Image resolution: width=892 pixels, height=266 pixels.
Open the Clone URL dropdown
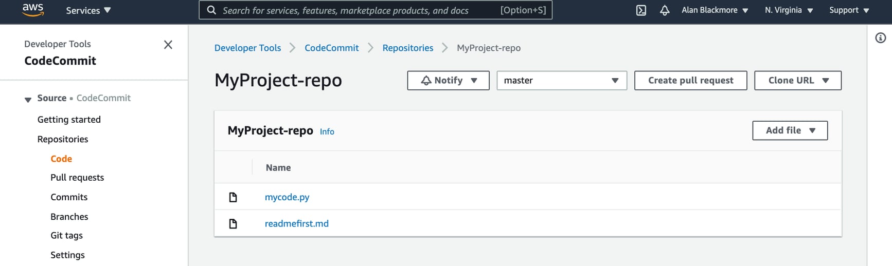[x=798, y=81]
